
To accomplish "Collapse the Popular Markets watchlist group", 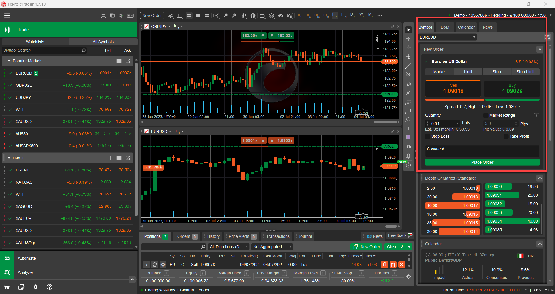I will [x=9, y=61].
